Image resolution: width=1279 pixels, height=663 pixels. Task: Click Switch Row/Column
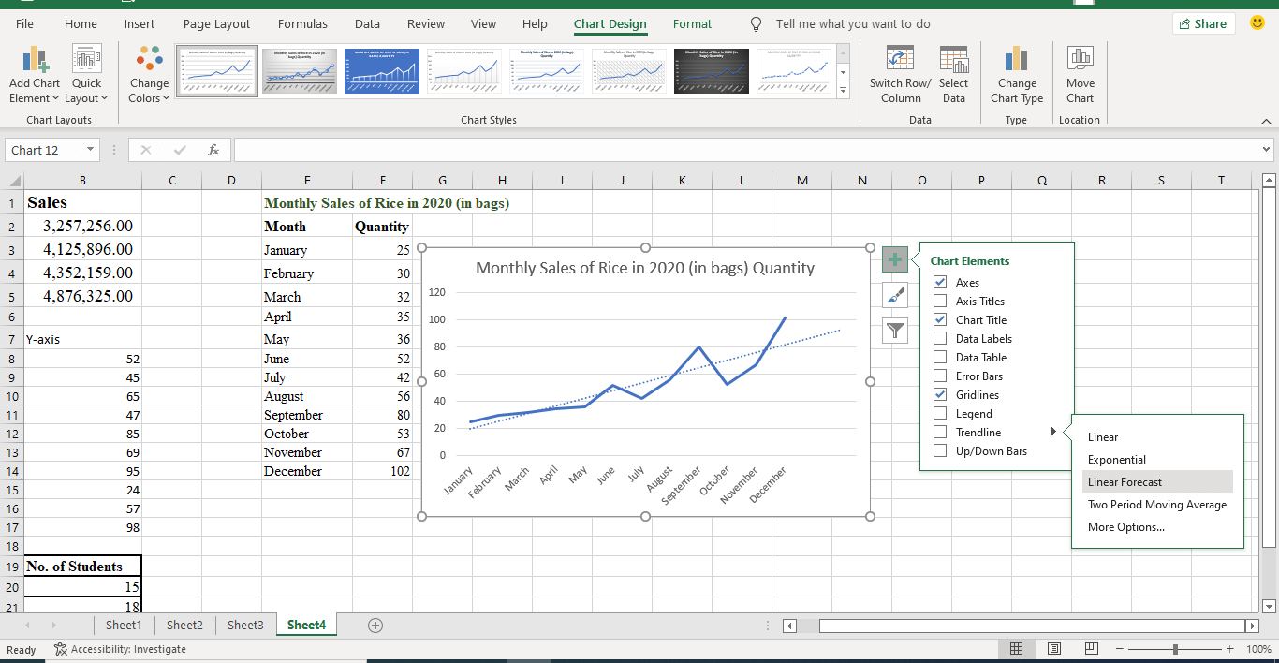(x=899, y=75)
